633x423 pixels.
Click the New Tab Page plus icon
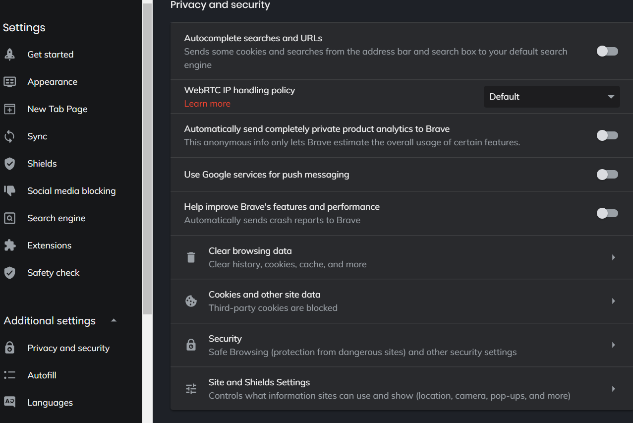click(x=9, y=109)
